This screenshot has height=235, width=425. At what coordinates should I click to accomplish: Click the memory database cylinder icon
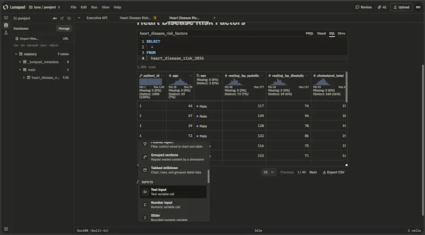point(21,54)
